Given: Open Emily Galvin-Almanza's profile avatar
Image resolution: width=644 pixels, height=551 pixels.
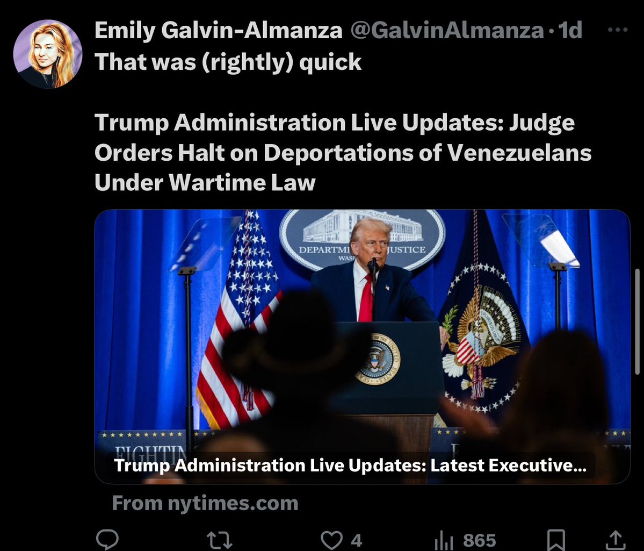Looking at the screenshot, I should click(48, 54).
